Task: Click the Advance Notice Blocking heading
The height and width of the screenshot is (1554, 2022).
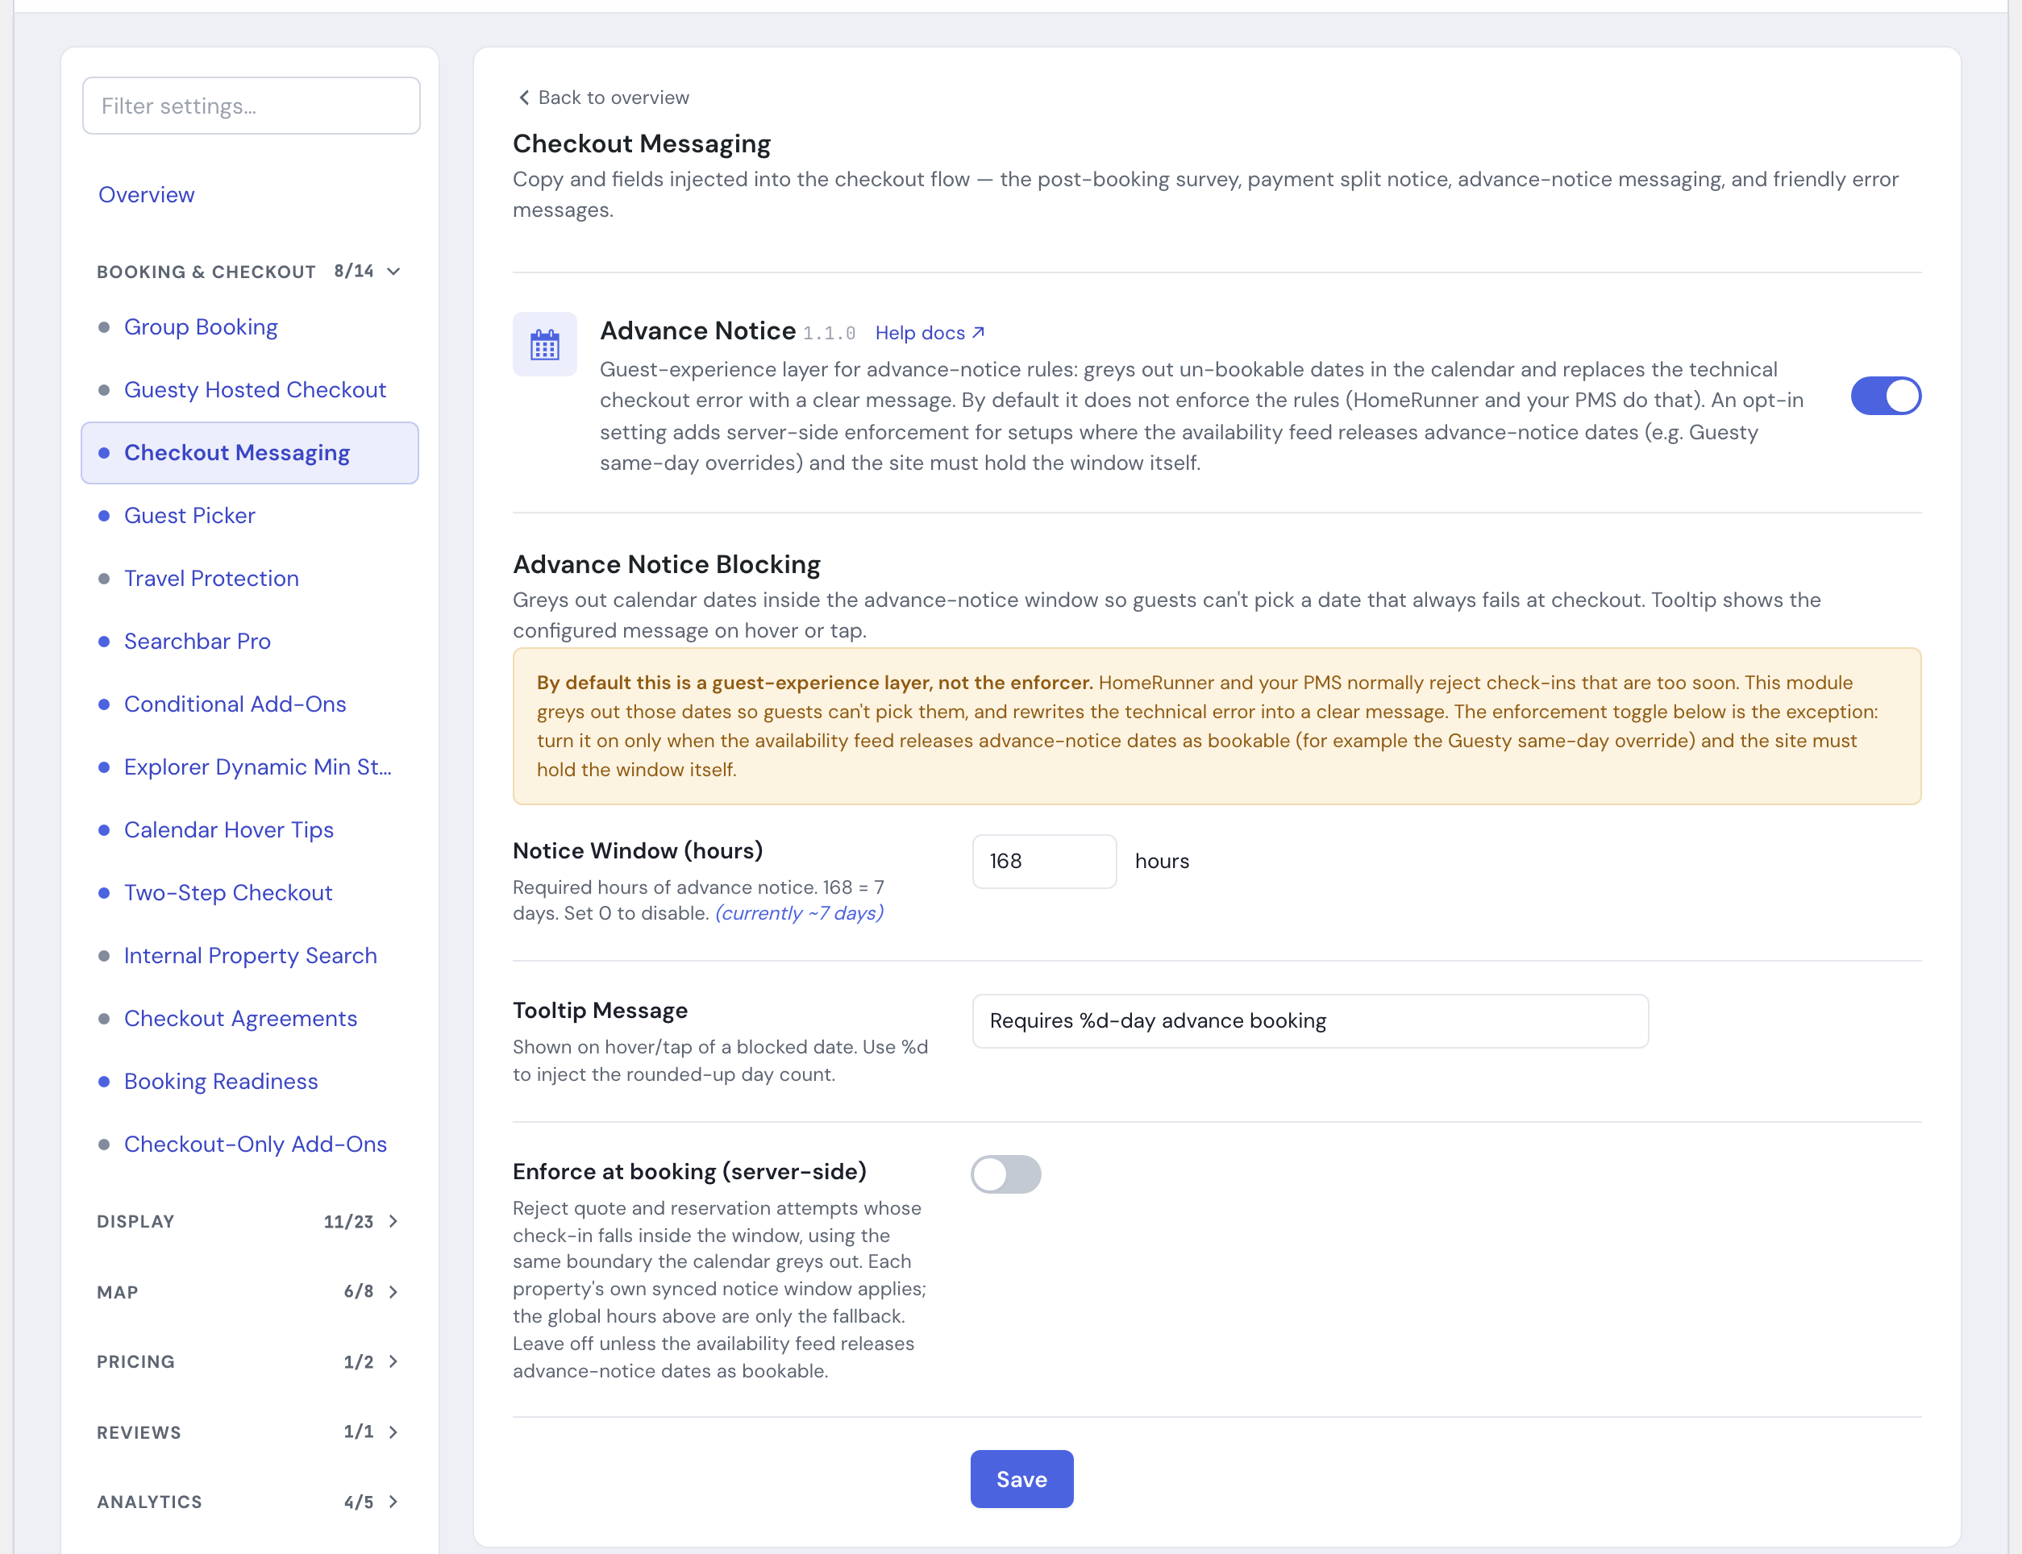Action: point(666,564)
